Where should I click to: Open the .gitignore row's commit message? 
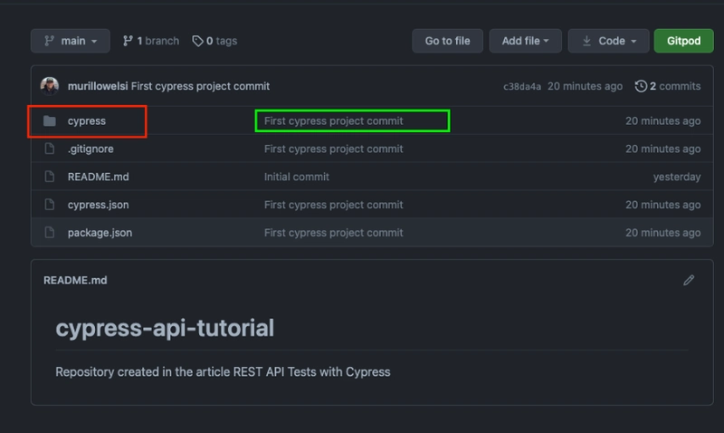click(333, 149)
